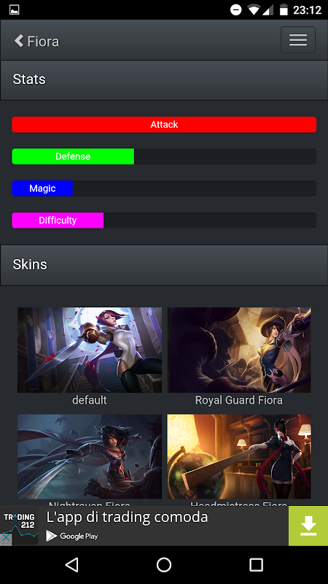Tap the Android home circle button
Viewport: 328px width, 584px height.
[163, 564]
